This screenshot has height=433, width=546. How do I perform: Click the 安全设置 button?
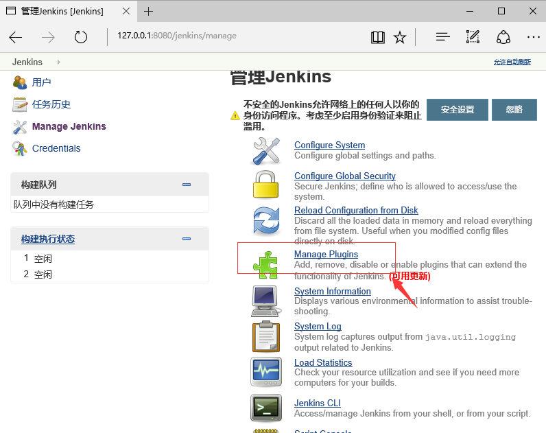458,110
